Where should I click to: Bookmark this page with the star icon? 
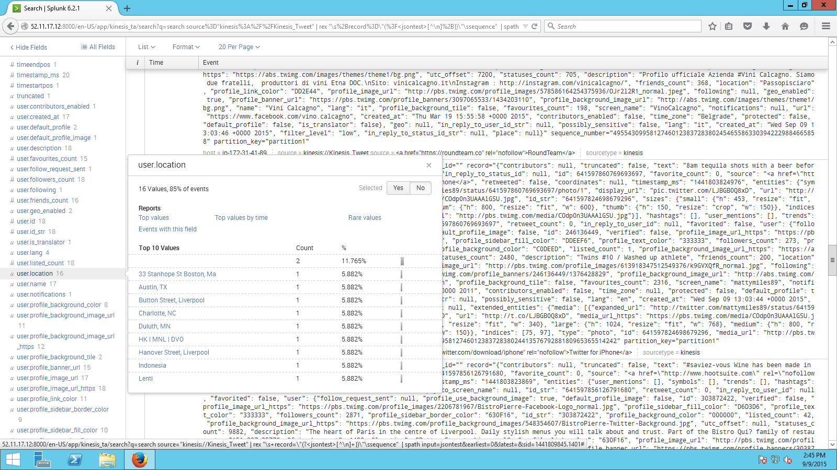coord(712,26)
